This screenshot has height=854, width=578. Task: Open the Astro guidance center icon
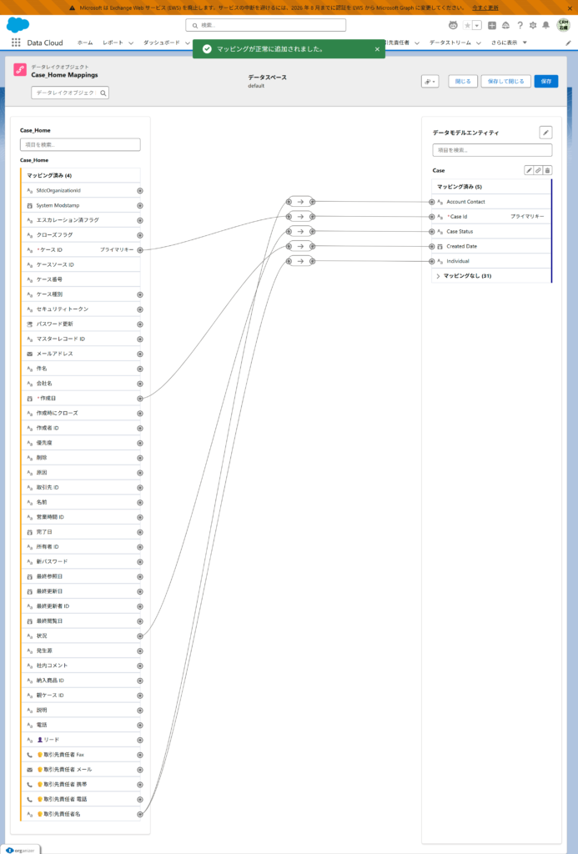pos(453,25)
